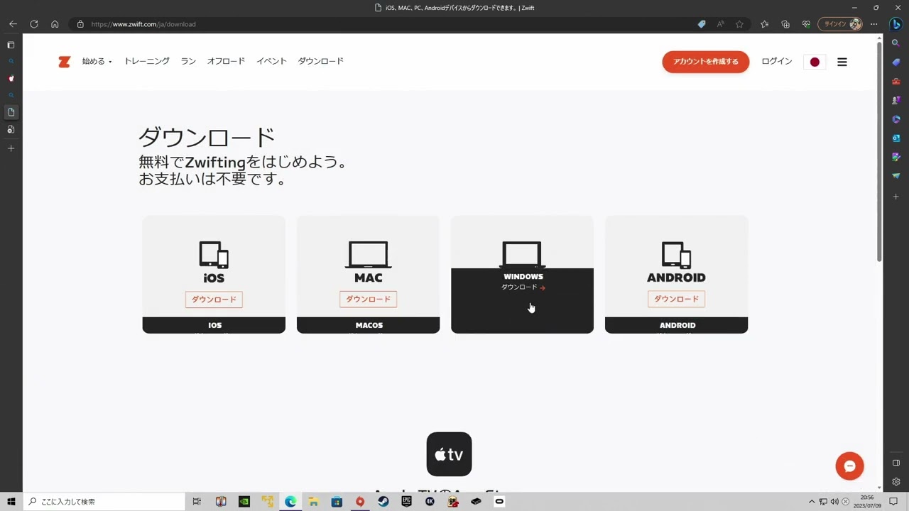
Task: Open the browser settings and more menu
Action: (x=874, y=24)
